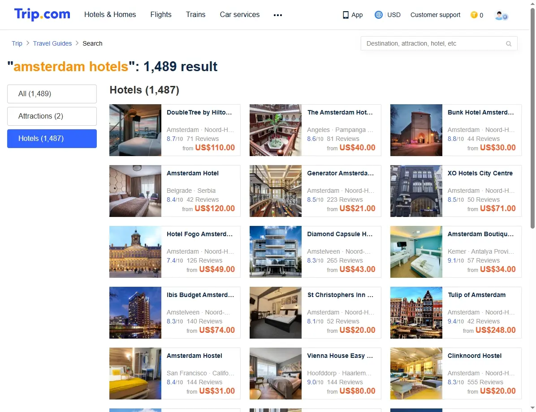Click the Kemer · Antalya location text
The width and height of the screenshot is (536, 412).
[480, 251]
